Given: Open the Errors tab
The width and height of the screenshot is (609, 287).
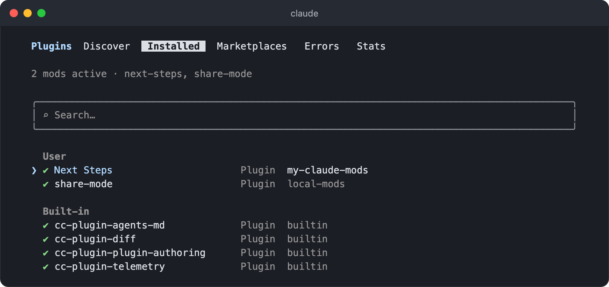Looking at the screenshot, I should 322,46.
